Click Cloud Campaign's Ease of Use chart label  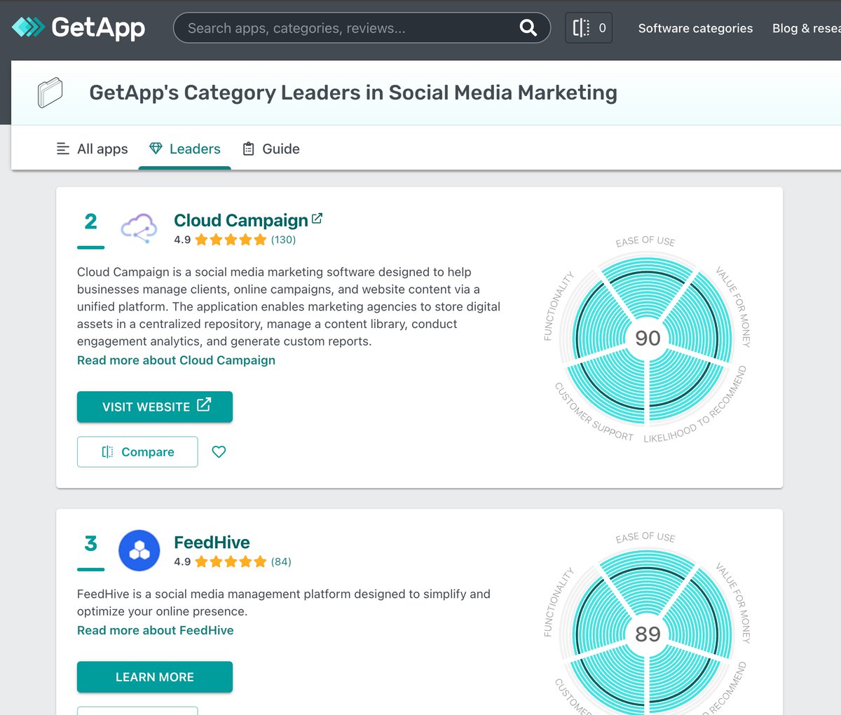click(645, 241)
